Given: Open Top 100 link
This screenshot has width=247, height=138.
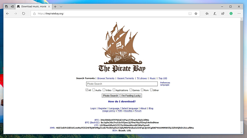Looking at the screenshot, I should pos(163,78).
